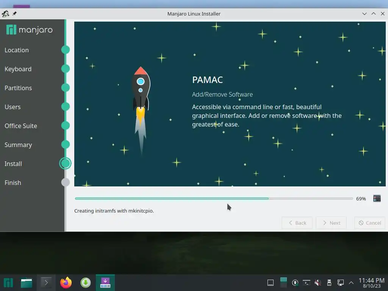This screenshot has width=388, height=291.
Task: Open removable devices tray icon
Action: (329, 283)
